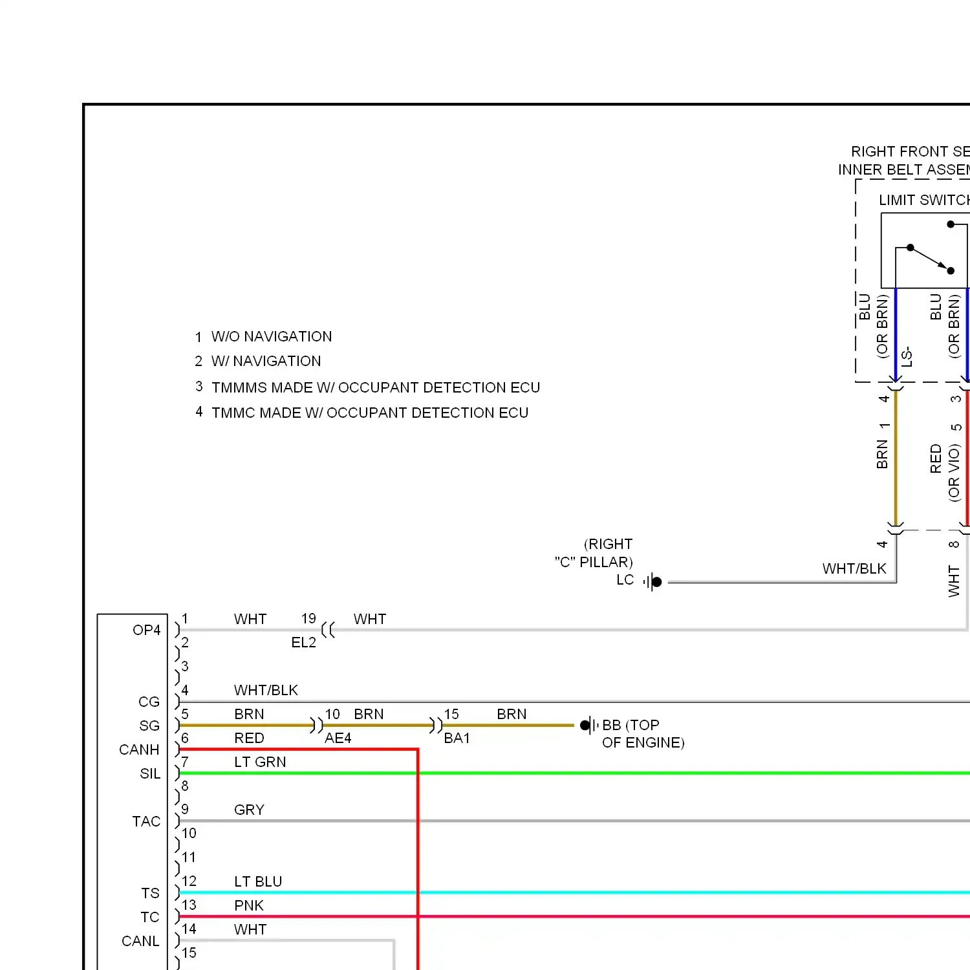This screenshot has width=970, height=970.
Task: Click the 'SG' terminal label
Action: click(x=149, y=726)
